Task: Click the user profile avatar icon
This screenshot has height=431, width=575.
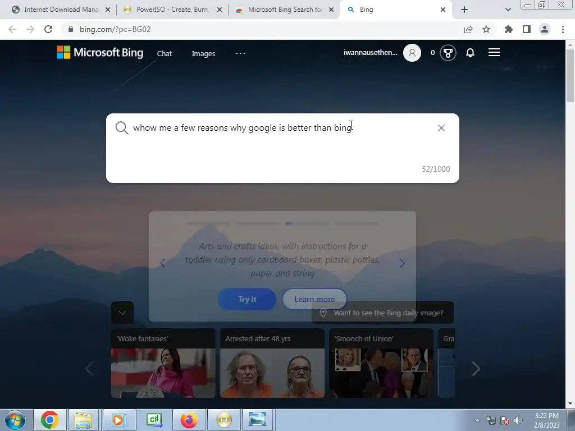Action: coord(412,53)
